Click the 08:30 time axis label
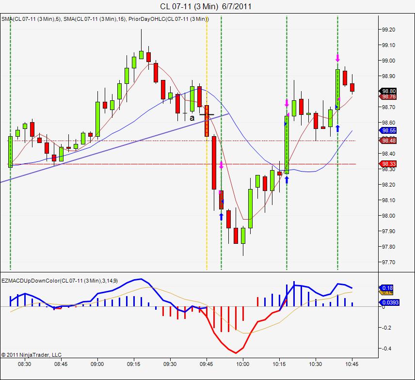The height and width of the screenshot is (380, 415). 25,364
